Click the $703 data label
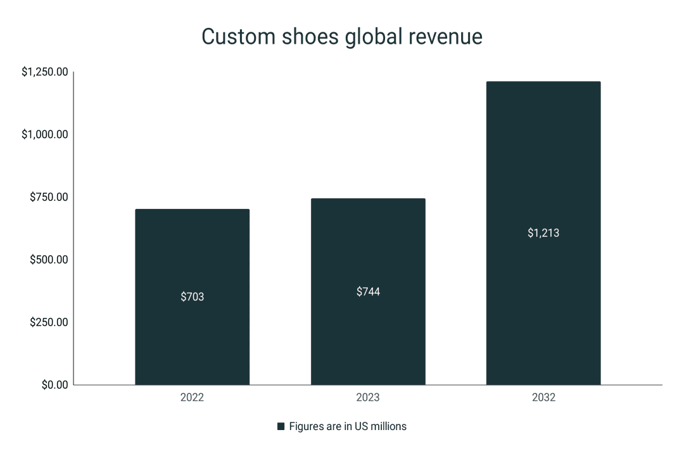The image size is (684, 456). (x=192, y=295)
